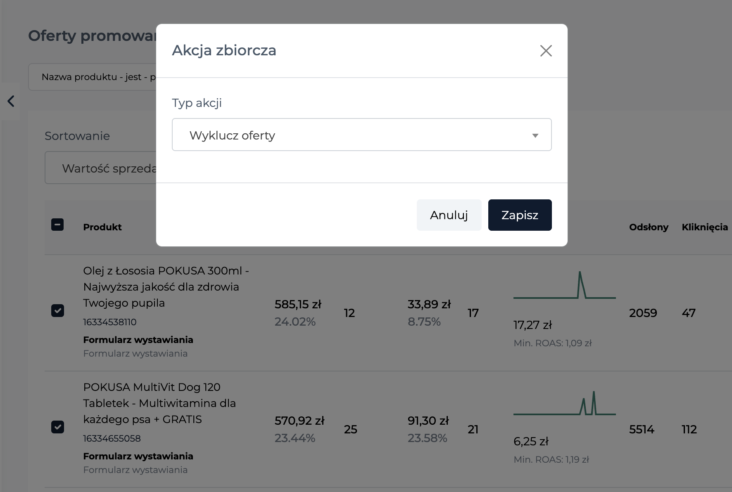Click the Anuluj button
The width and height of the screenshot is (732, 492).
pos(449,215)
